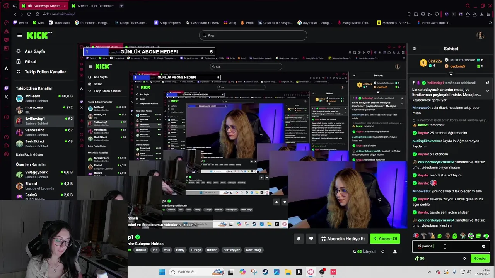This screenshot has width=495, height=278.
Task: Open DeepL Translate bookmark
Action: click(x=131, y=23)
